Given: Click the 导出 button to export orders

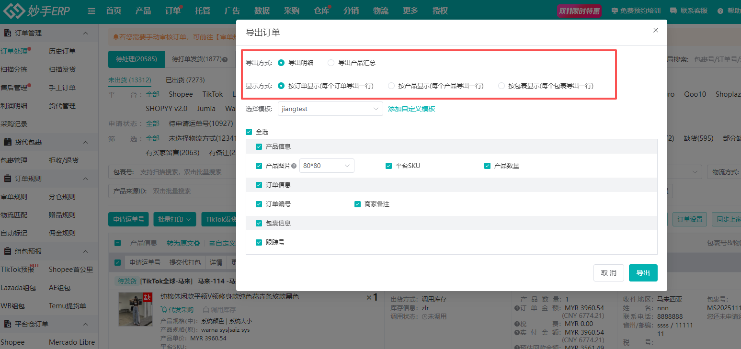Looking at the screenshot, I should click(x=643, y=273).
